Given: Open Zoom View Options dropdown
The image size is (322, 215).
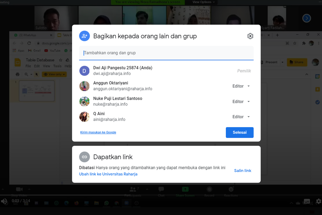Looking at the screenshot, I should pyautogui.click(x=203, y=2).
